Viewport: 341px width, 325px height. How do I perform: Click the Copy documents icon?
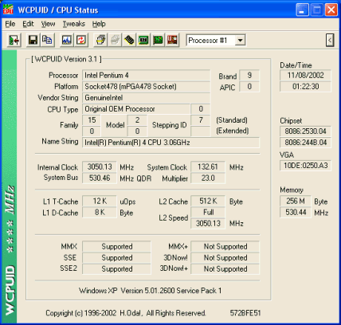47,41
